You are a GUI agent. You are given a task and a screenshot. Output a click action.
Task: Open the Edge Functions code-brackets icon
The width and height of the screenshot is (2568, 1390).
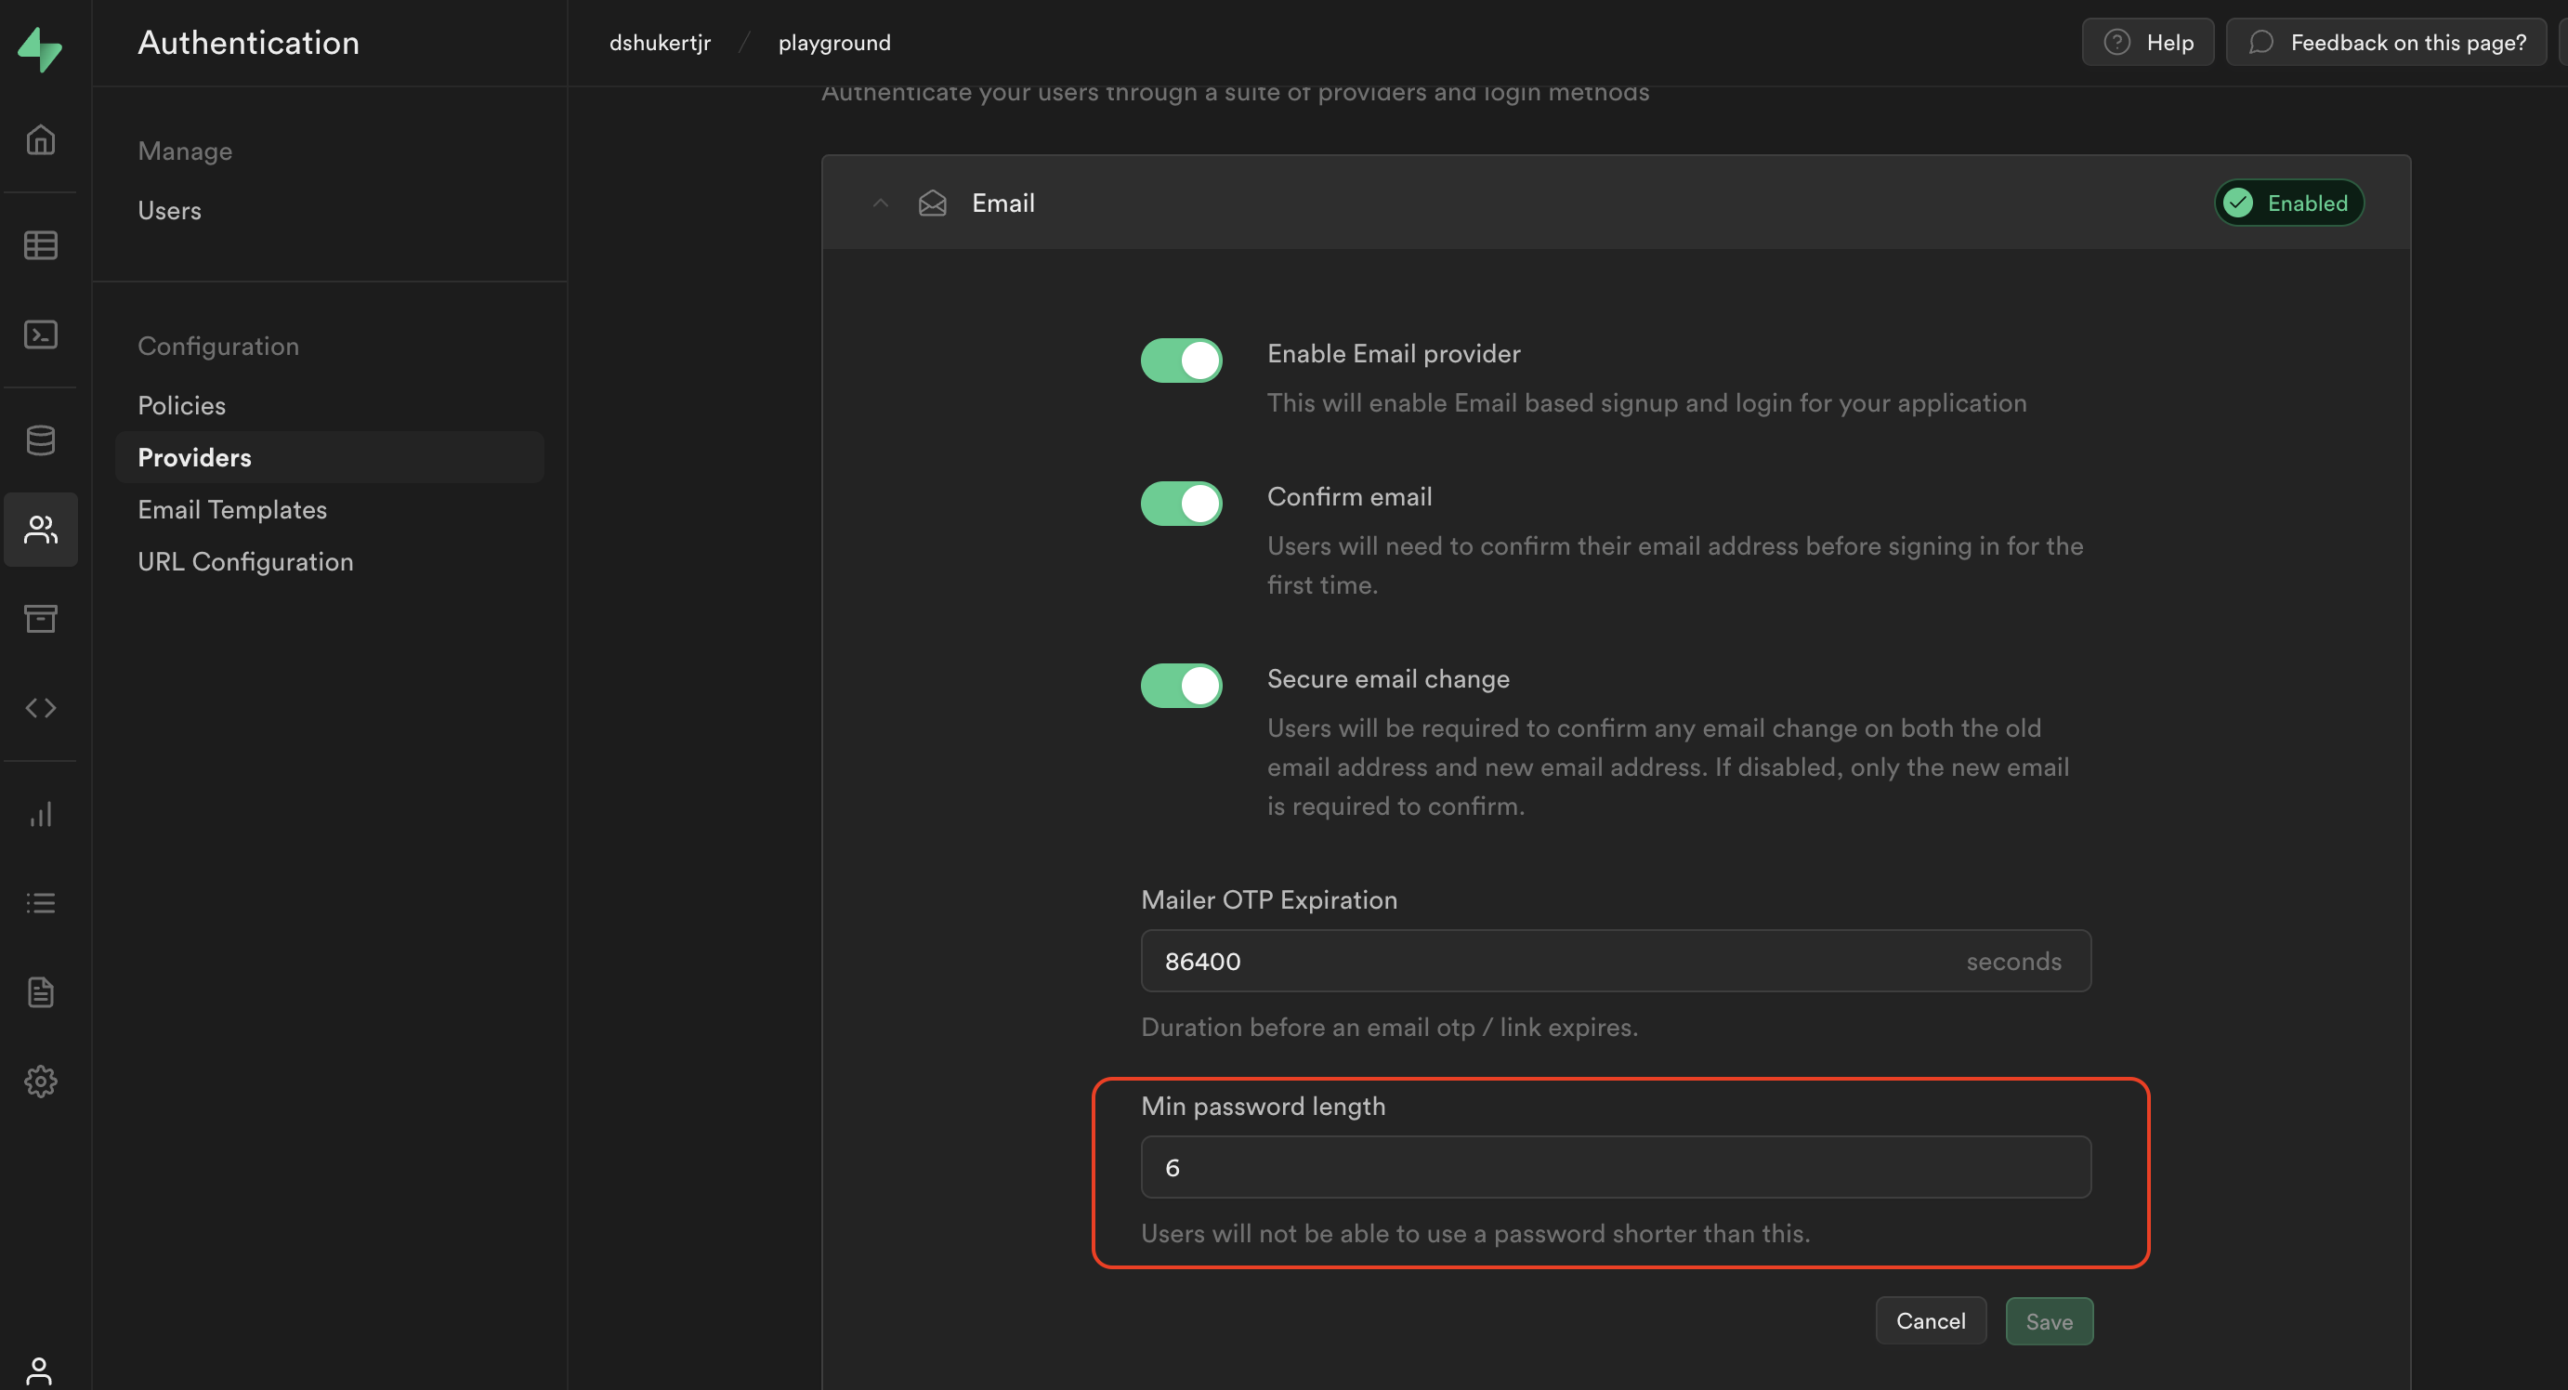[40, 708]
